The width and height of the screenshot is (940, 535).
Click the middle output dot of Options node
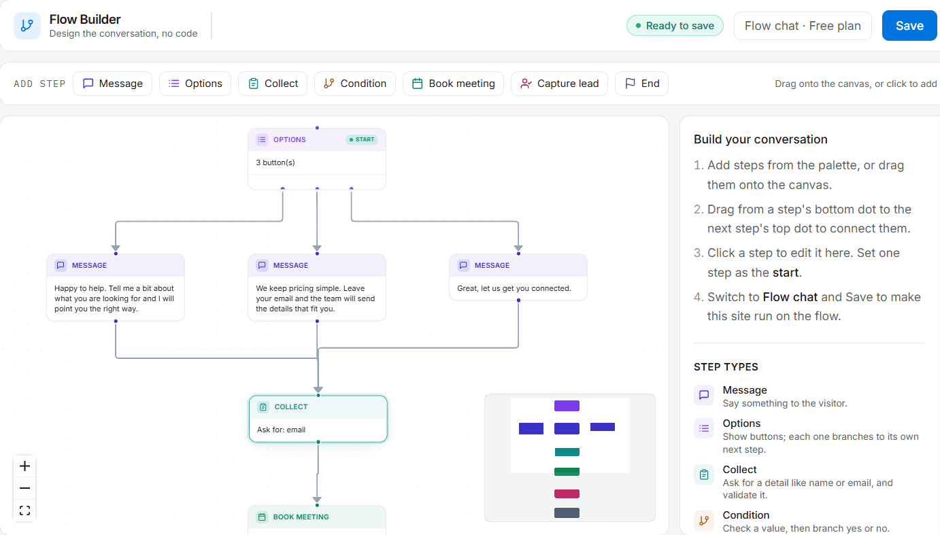click(317, 189)
